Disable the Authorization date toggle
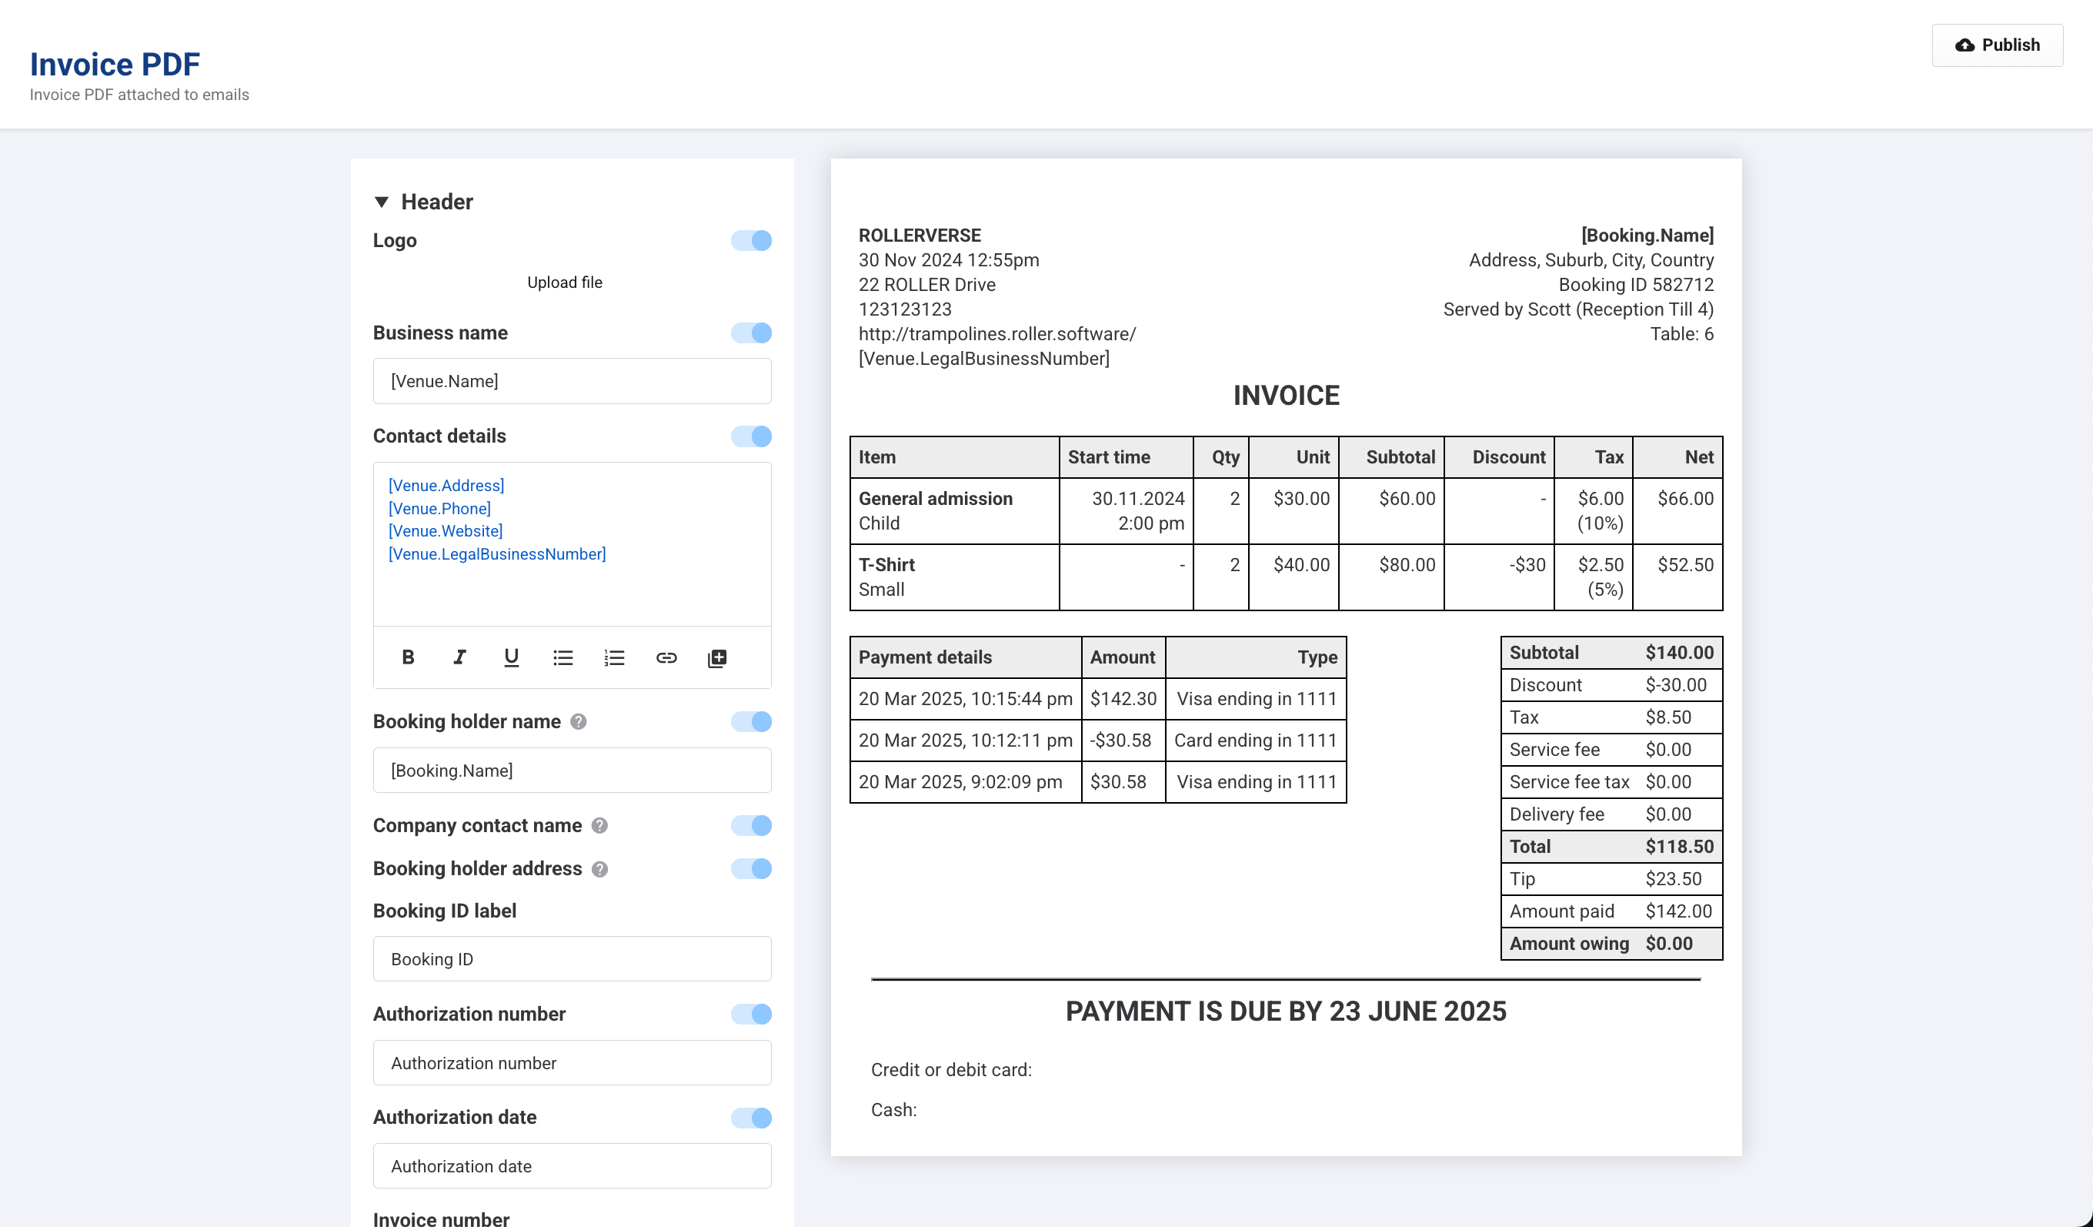Screen dimensions: 2093x1227 [751, 1118]
